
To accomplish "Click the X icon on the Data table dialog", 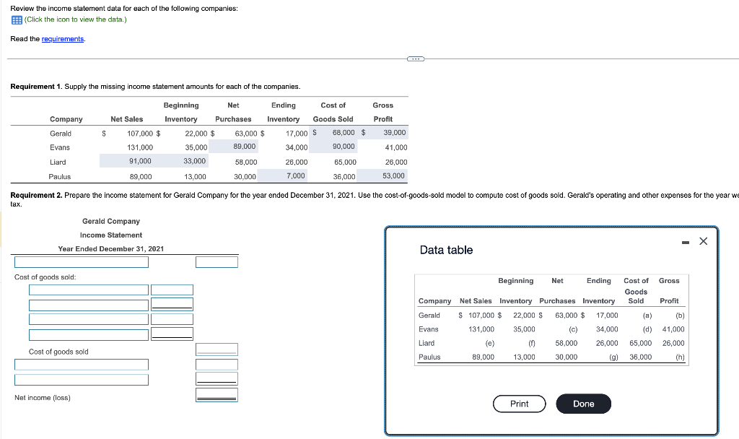I will 704,240.
